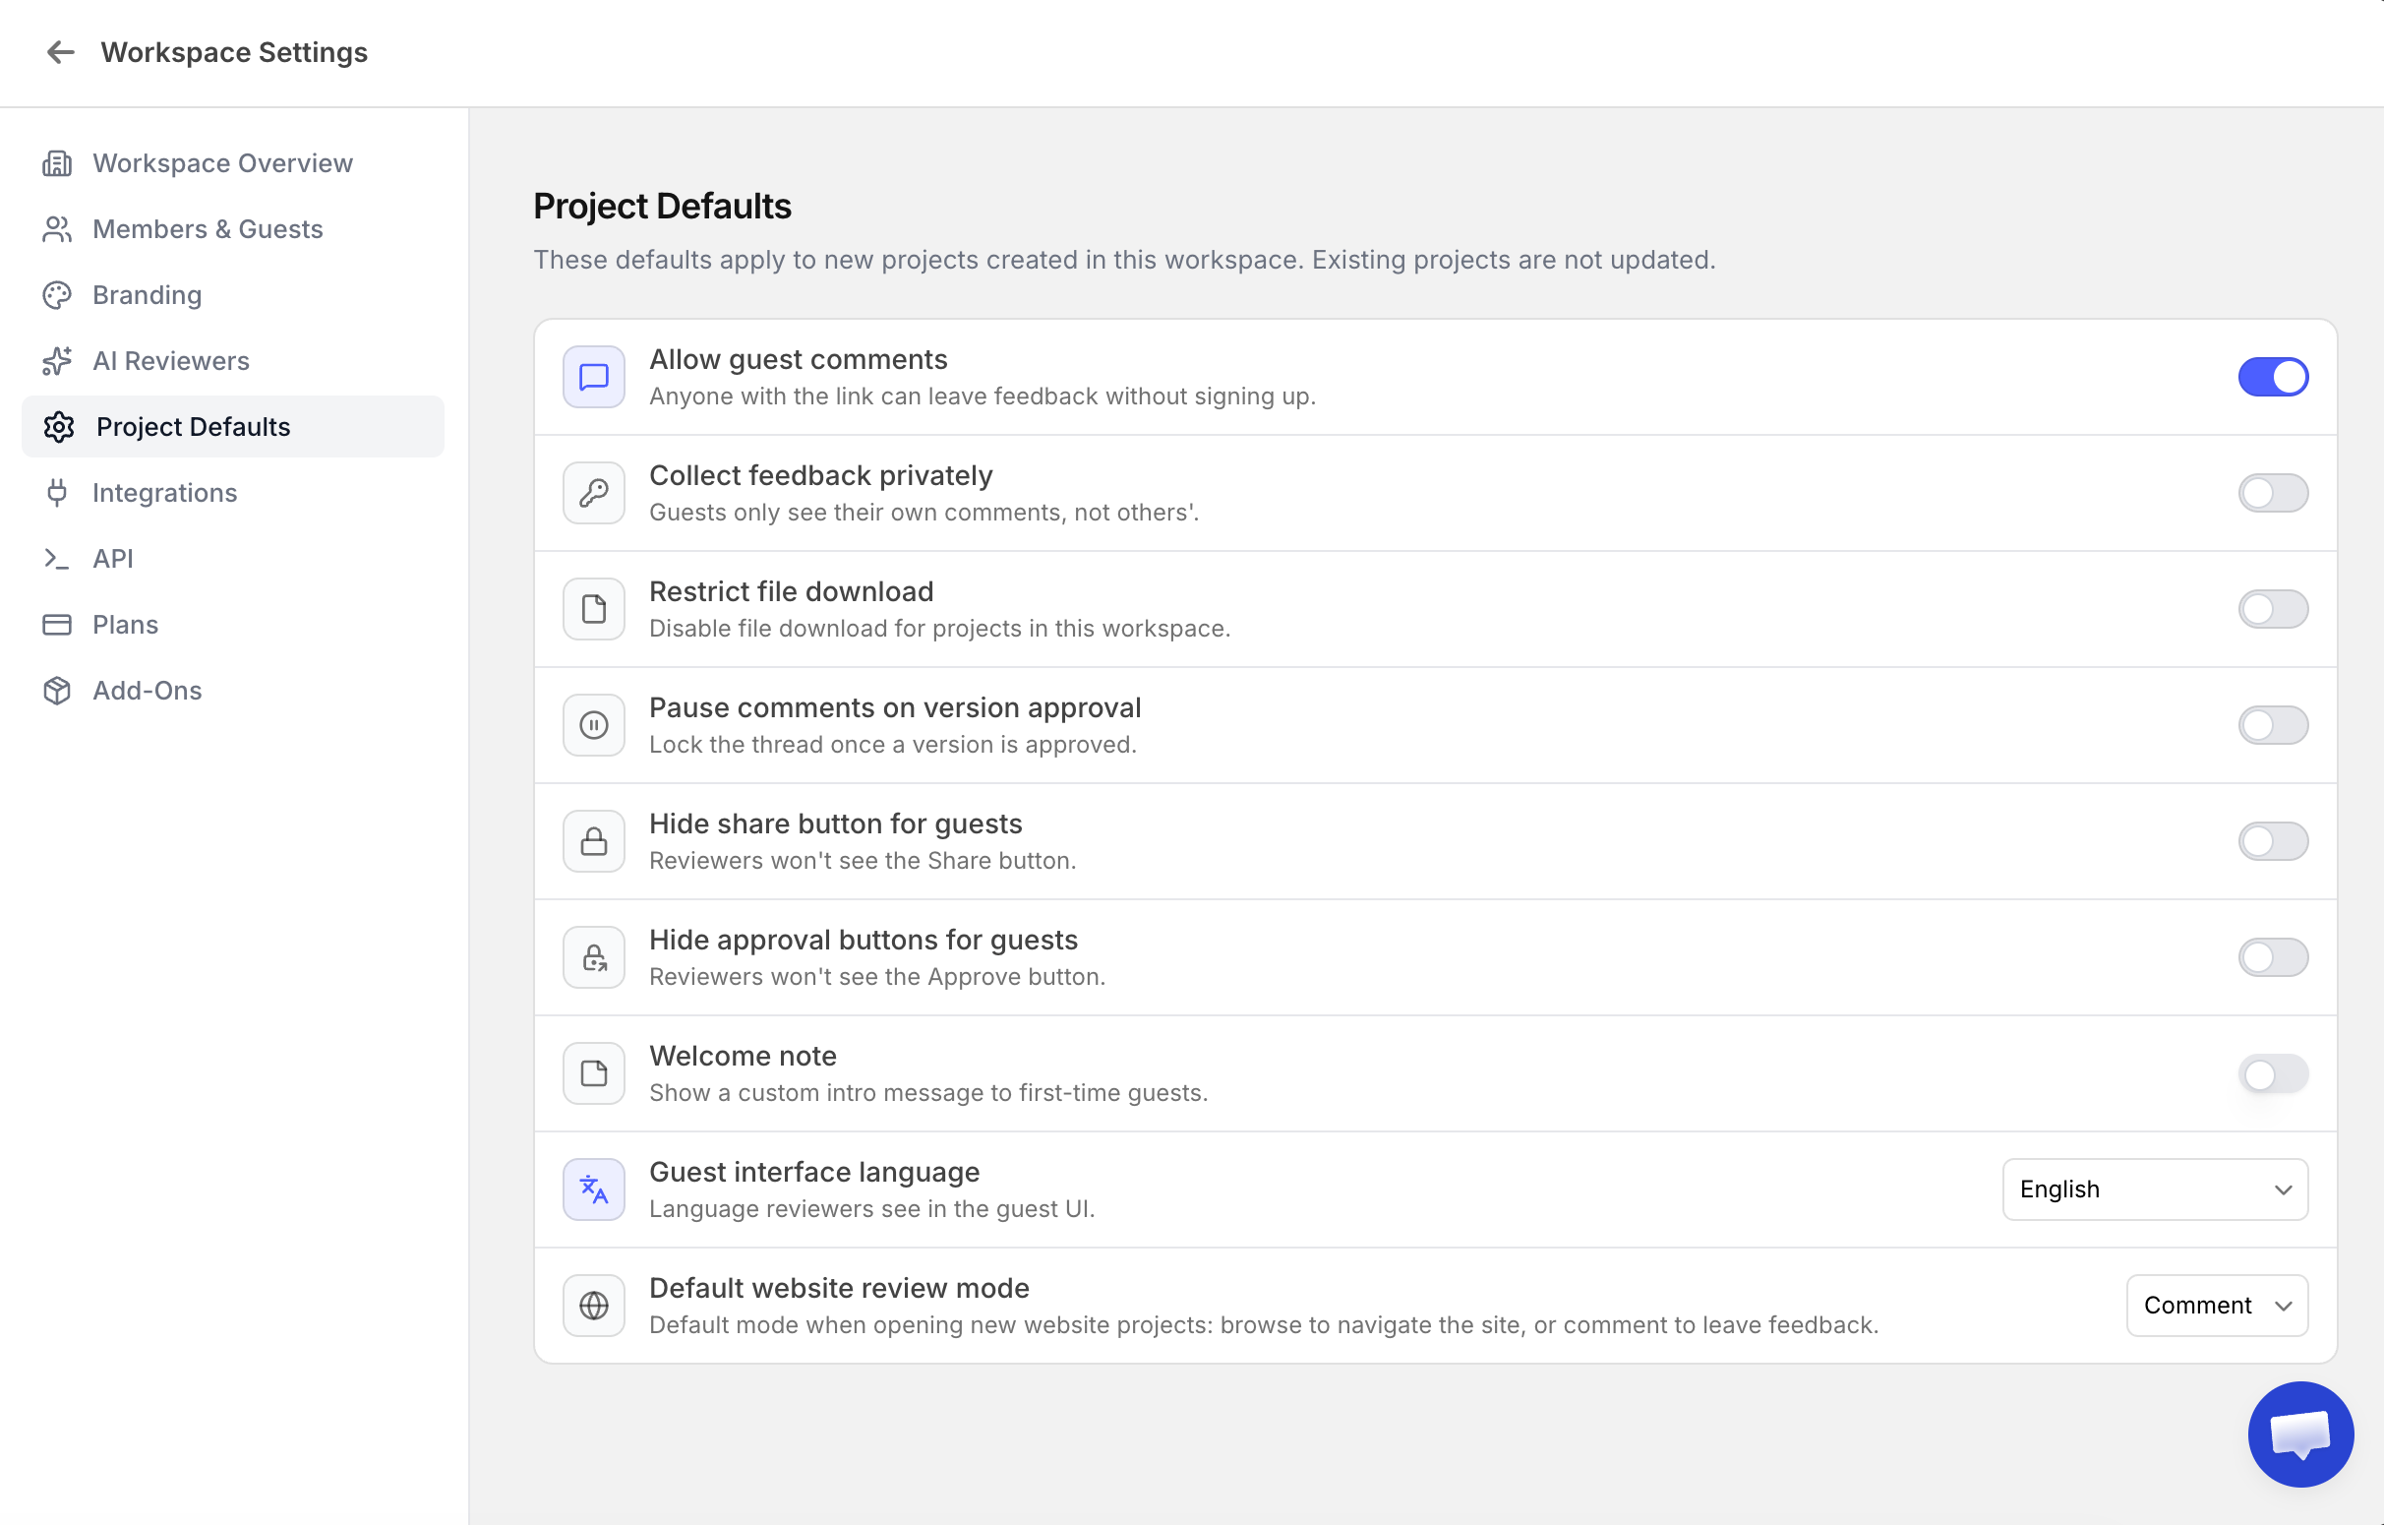
Task: Enable the Welcome note switch
Action: pos(2273,1073)
